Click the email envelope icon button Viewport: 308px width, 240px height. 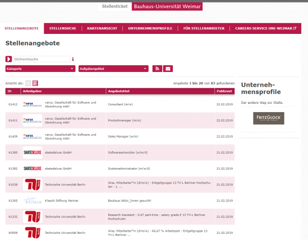pos(168,69)
